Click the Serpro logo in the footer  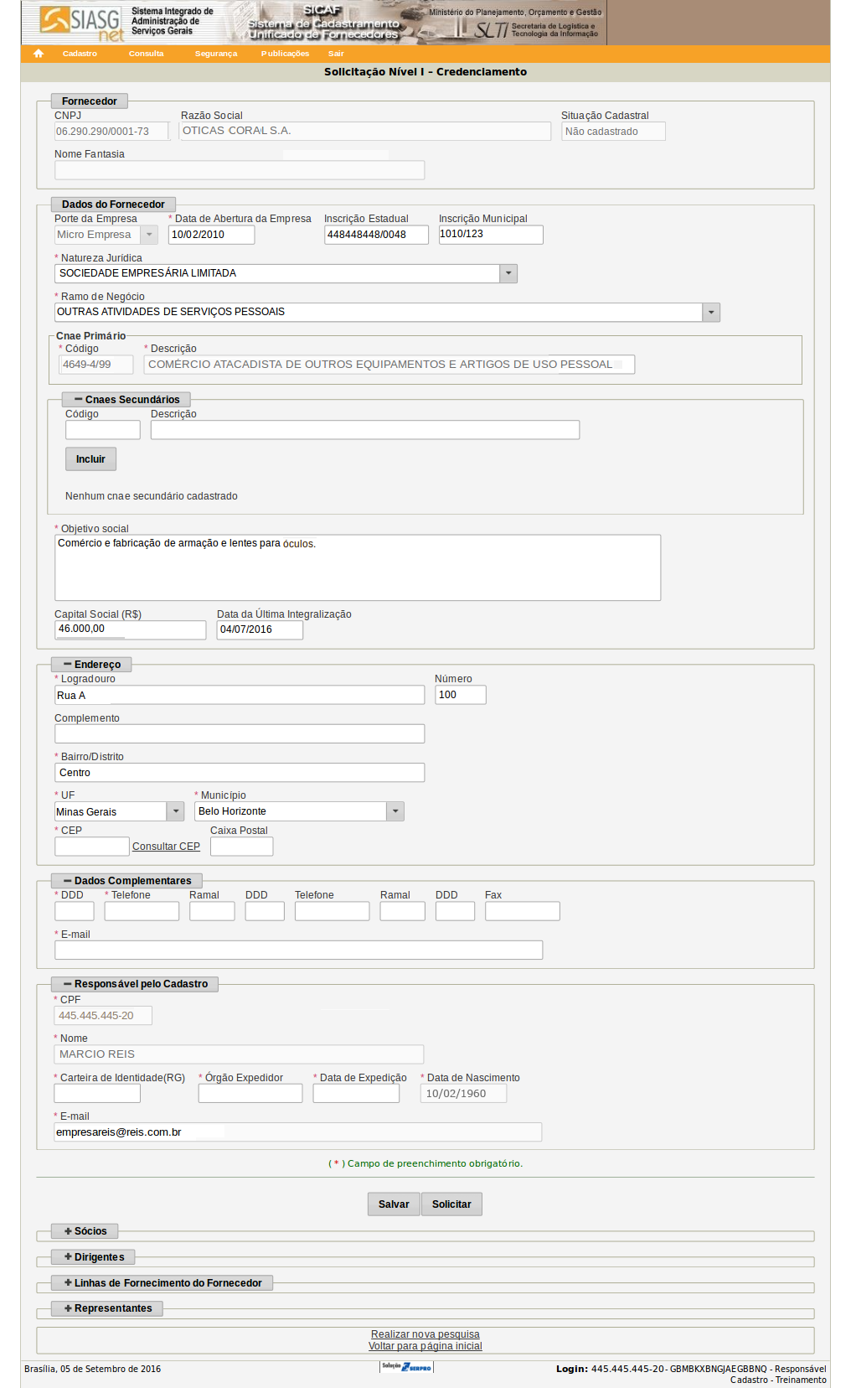[x=406, y=1366]
